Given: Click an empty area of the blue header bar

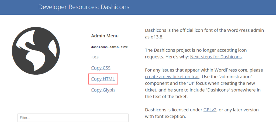Looking at the screenshot, I should (x=202, y=7).
